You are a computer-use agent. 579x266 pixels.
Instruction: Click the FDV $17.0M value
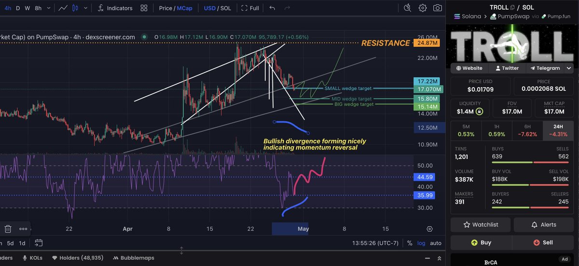[511, 112]
